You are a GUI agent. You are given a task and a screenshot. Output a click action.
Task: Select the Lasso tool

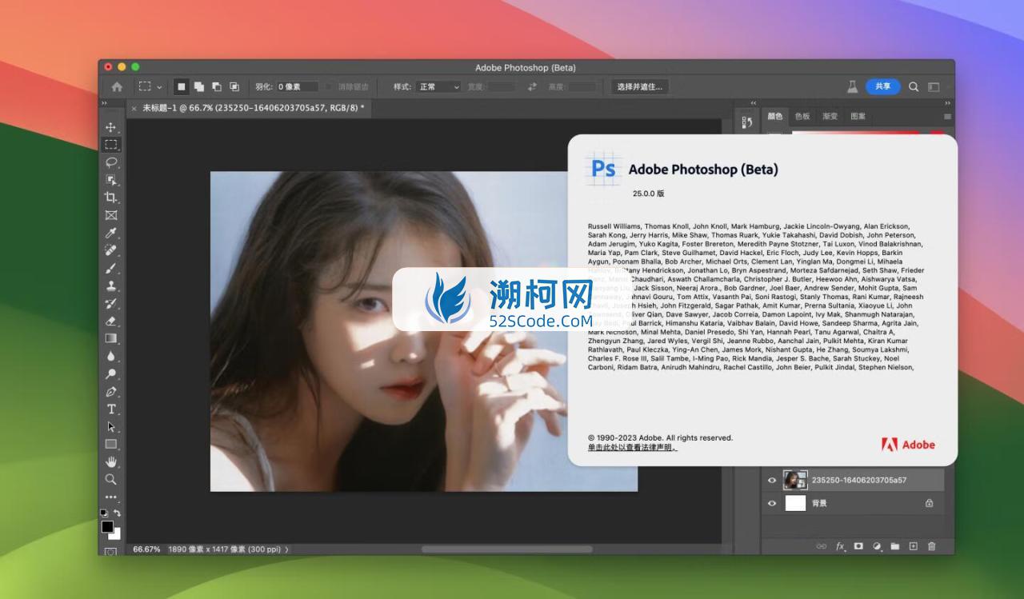pos(111,162)
